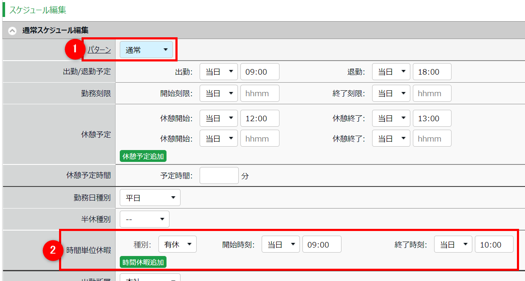
Task: Click the 予定時間 minutes input field
Action: click(x=219, y=175)
